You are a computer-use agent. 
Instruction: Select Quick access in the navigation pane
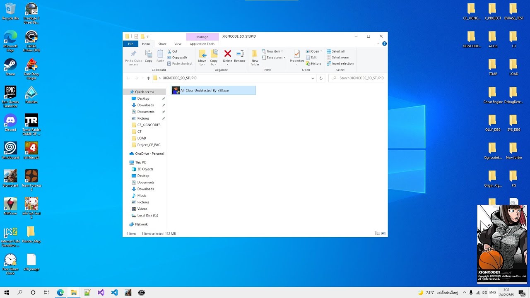point(145,92)
